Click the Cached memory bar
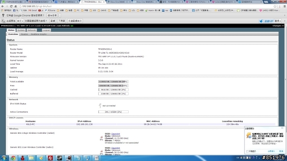Screen dimensions: 287x161 click(113, 89)
